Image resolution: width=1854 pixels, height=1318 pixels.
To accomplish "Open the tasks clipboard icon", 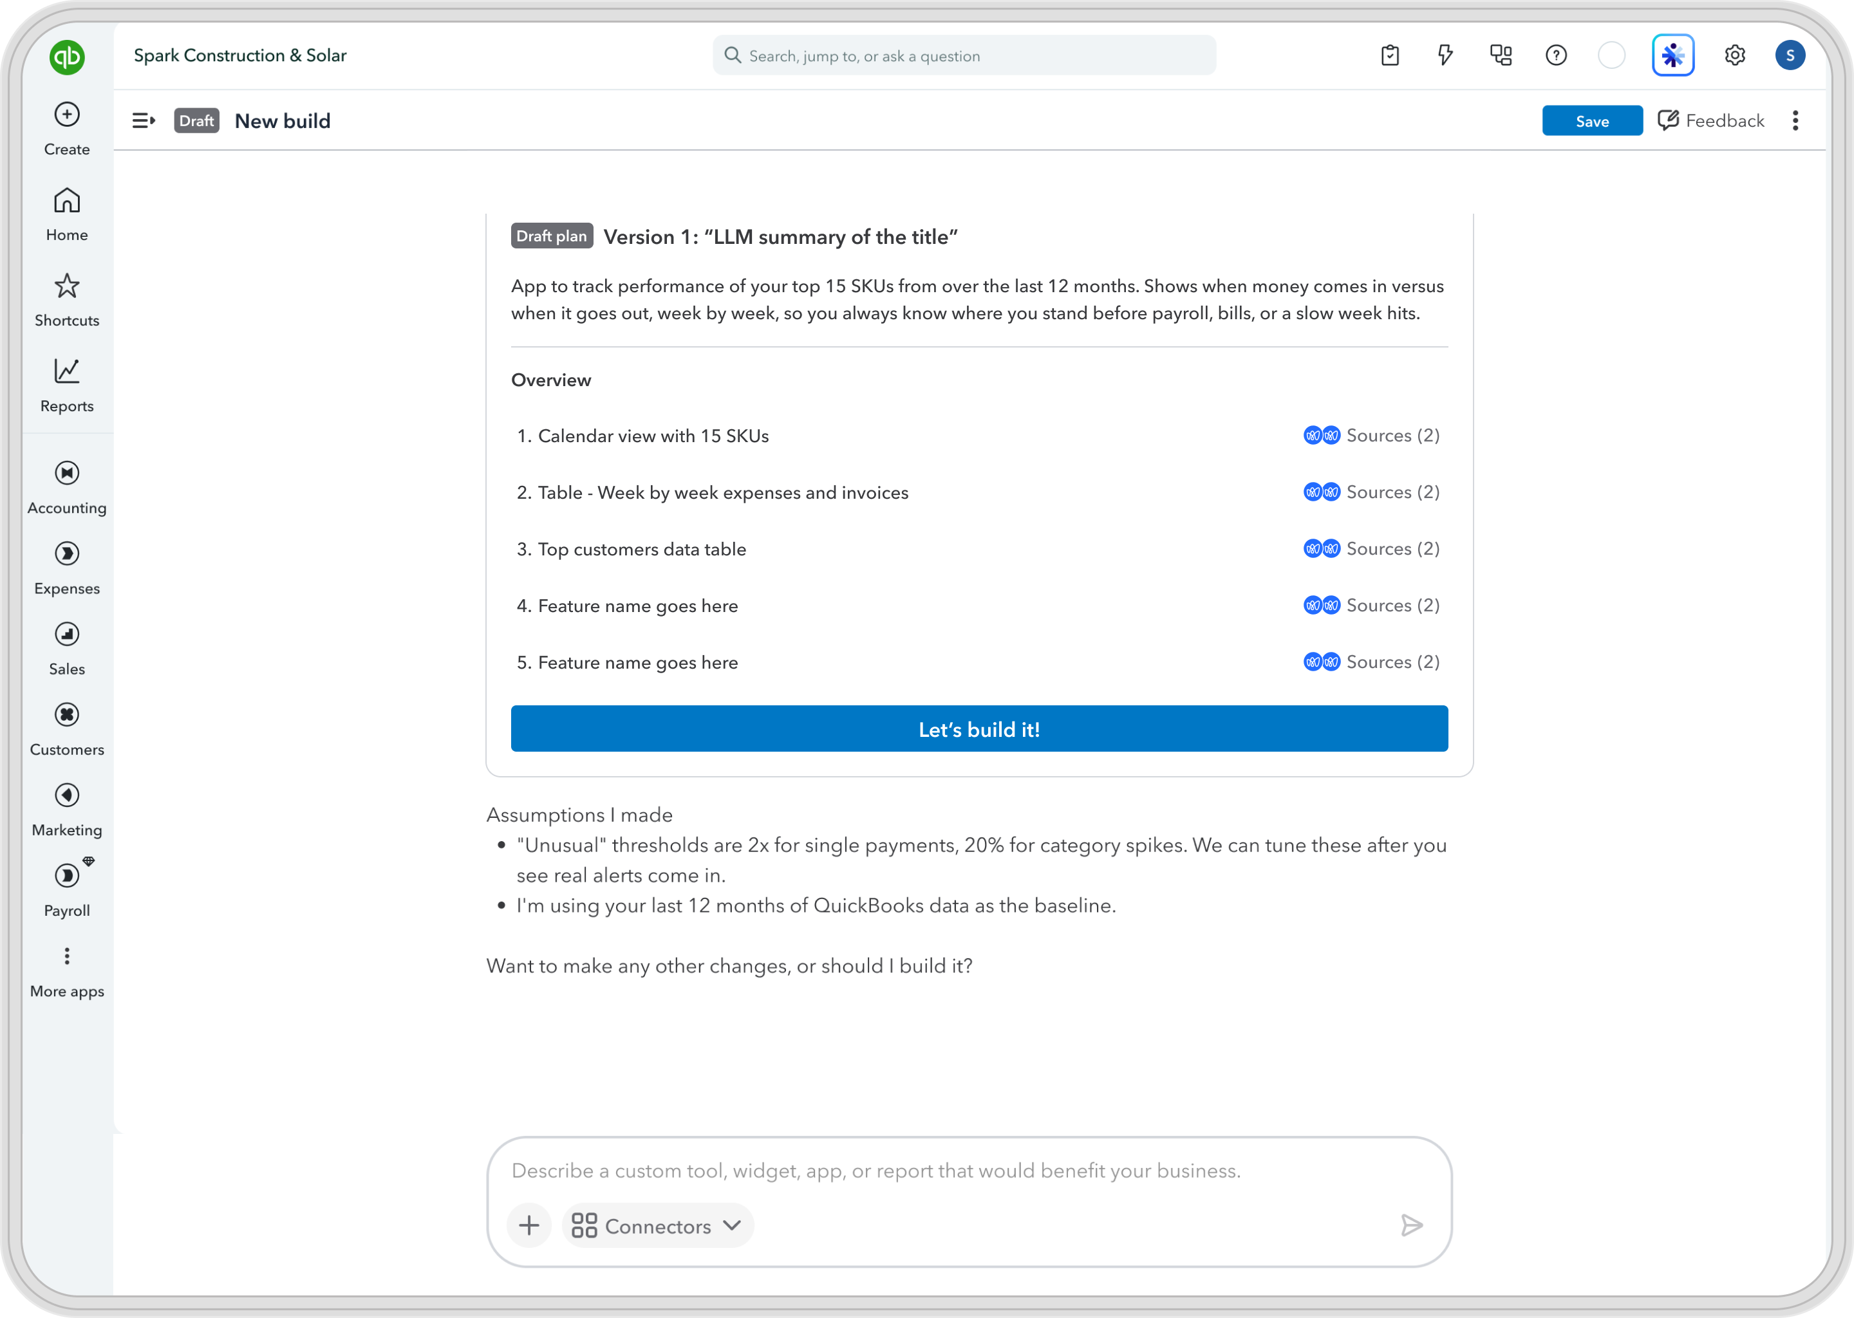I will point(1390,55).
